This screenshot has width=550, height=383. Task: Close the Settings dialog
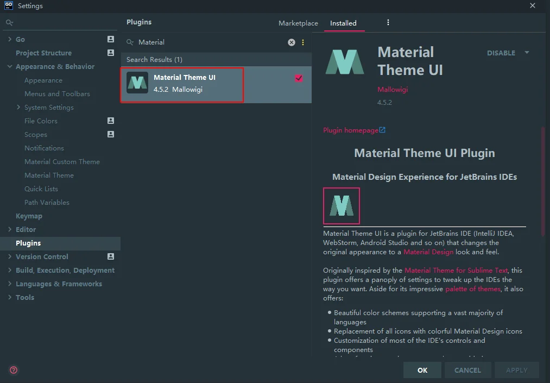coord(533,5)
